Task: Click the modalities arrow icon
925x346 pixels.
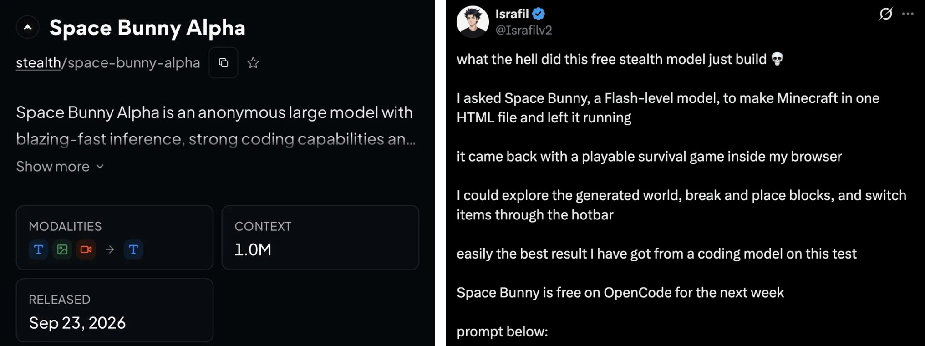Action: click(110, 249)
